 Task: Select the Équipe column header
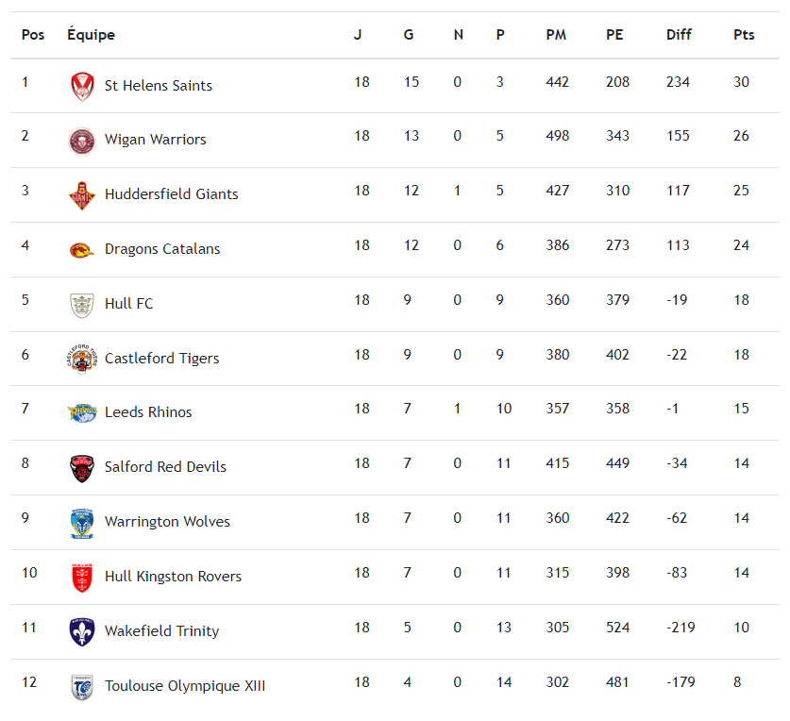click(x=91, y=35)
